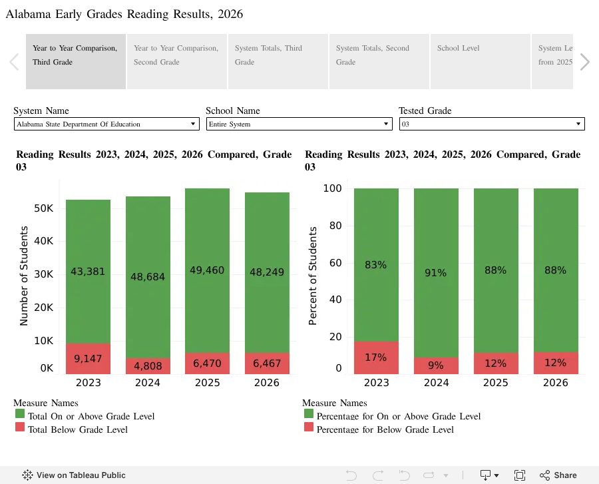The image size is (599, 484).
Task: Click the Redo arrow icon
Action: click(x=378, y=475)
